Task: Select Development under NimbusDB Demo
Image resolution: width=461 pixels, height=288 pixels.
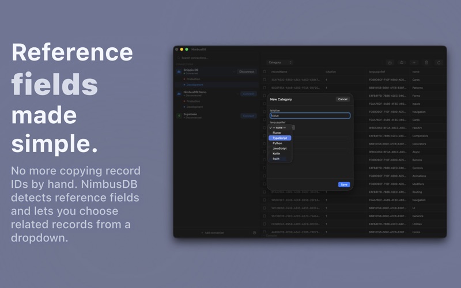Action: click(195, 107)
